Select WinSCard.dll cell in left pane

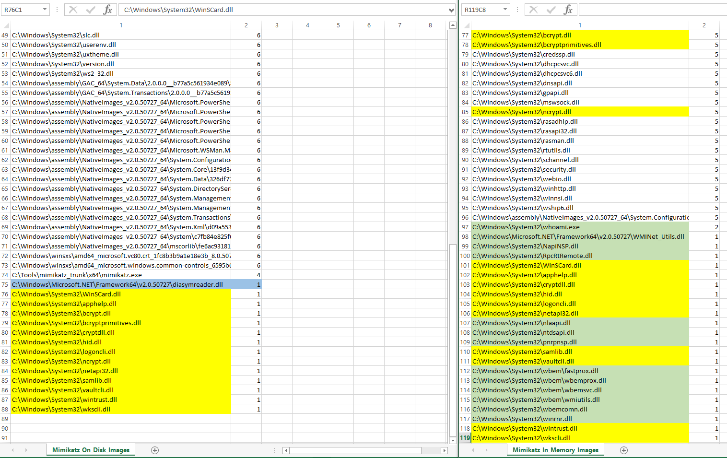121,294
